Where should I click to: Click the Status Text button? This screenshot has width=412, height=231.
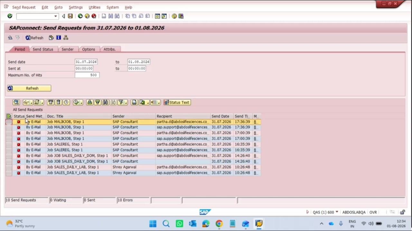pos(177,102)
